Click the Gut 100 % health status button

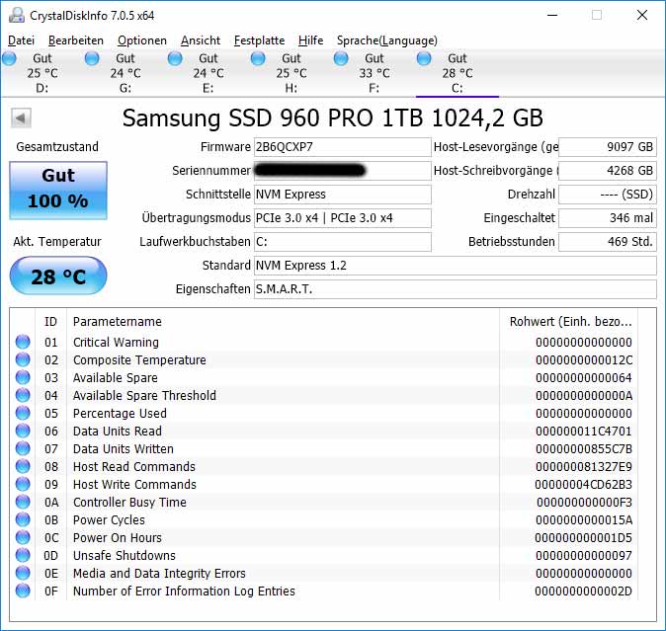click(58, 191)
